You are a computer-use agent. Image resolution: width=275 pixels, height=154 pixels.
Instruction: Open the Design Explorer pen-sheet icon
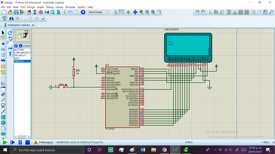pyautogui.click(x=43, y=19)
